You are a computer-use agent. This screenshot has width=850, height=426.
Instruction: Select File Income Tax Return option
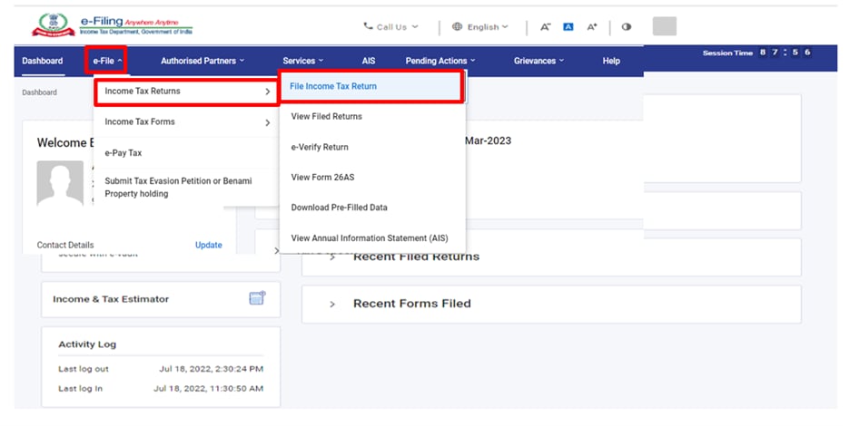333,86
